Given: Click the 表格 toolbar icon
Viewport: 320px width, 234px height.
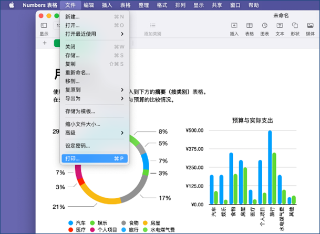Looking at the screenshot, I should 250,26.
